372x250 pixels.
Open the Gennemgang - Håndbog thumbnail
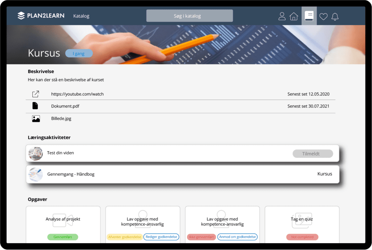point(35,174)
